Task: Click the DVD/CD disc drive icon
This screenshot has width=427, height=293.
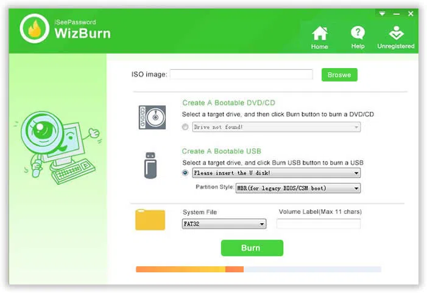Action: 151,117
